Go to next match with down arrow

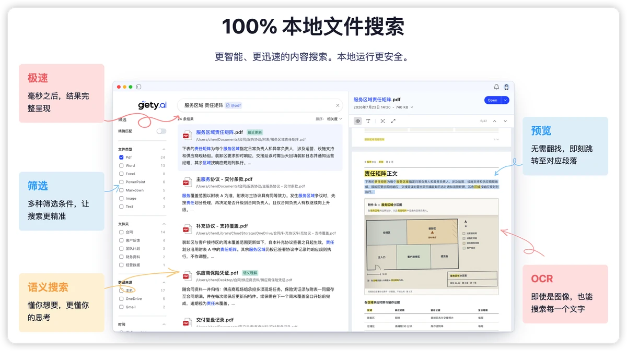point(505,121)
